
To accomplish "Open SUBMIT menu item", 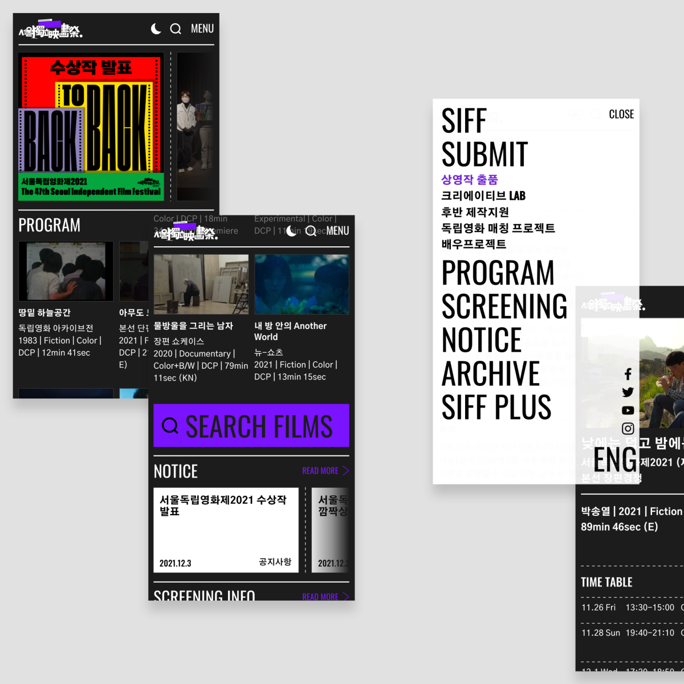I will pos(484,154).
